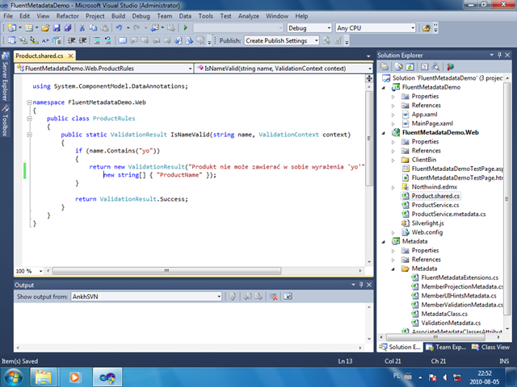This screenshot has height=387, width=517.
Task: Click the Undo arrow icon
Action: (119, 28)
